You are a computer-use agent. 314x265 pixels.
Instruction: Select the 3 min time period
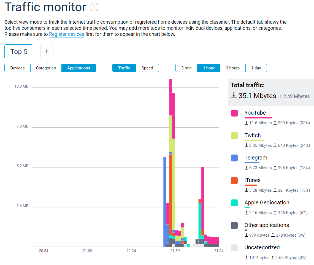186,68
